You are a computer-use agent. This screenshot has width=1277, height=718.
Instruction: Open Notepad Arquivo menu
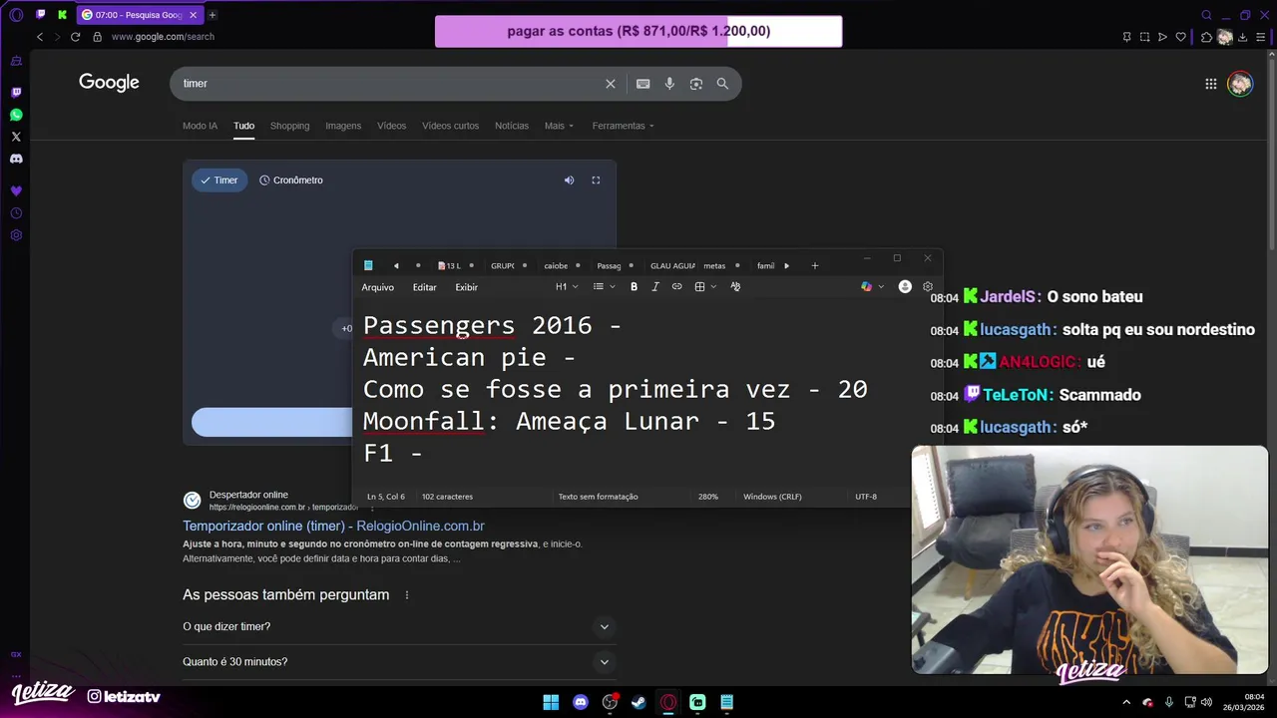coord(378,287)
